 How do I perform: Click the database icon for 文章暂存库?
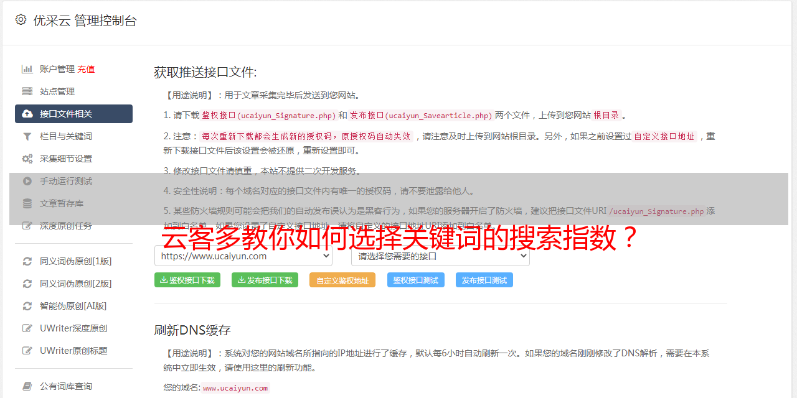tap(27, 203)
